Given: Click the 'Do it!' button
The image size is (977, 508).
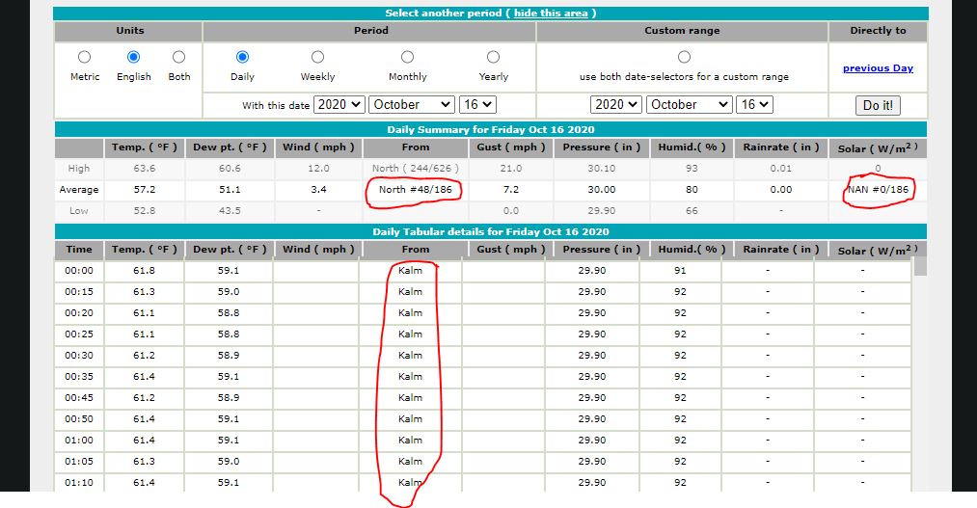Looking at the screenshot, I should point(878,105).
